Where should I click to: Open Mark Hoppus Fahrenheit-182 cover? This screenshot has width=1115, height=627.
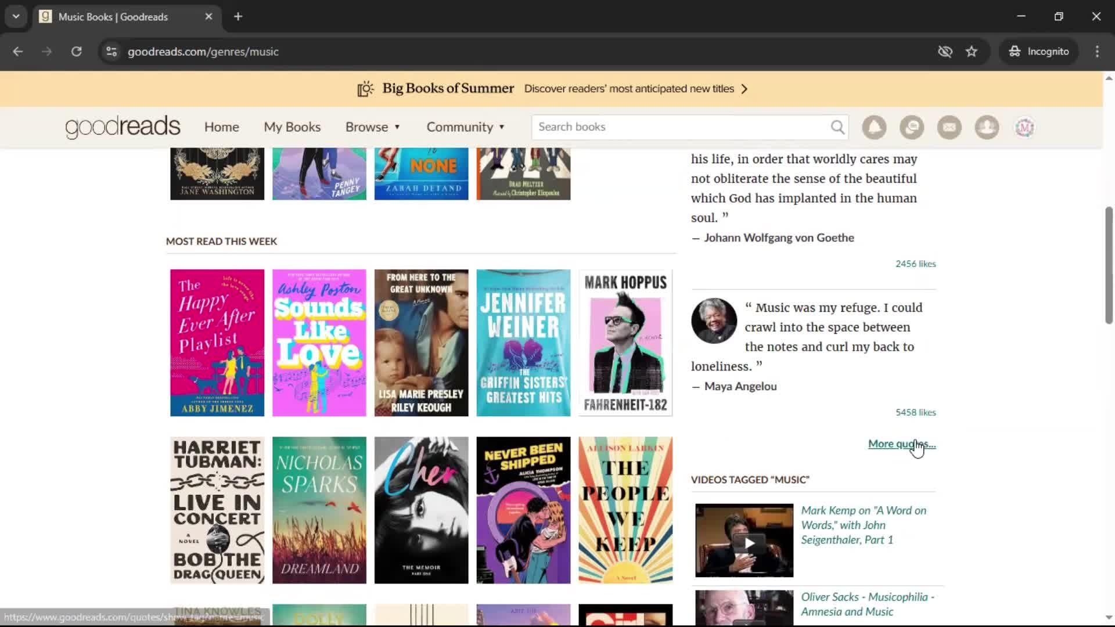tap(625, 343)
